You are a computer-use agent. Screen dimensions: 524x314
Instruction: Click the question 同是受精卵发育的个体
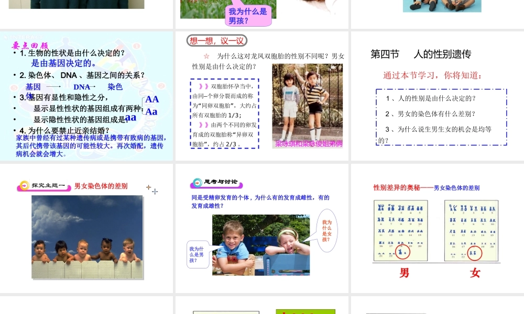coord(260,201)
